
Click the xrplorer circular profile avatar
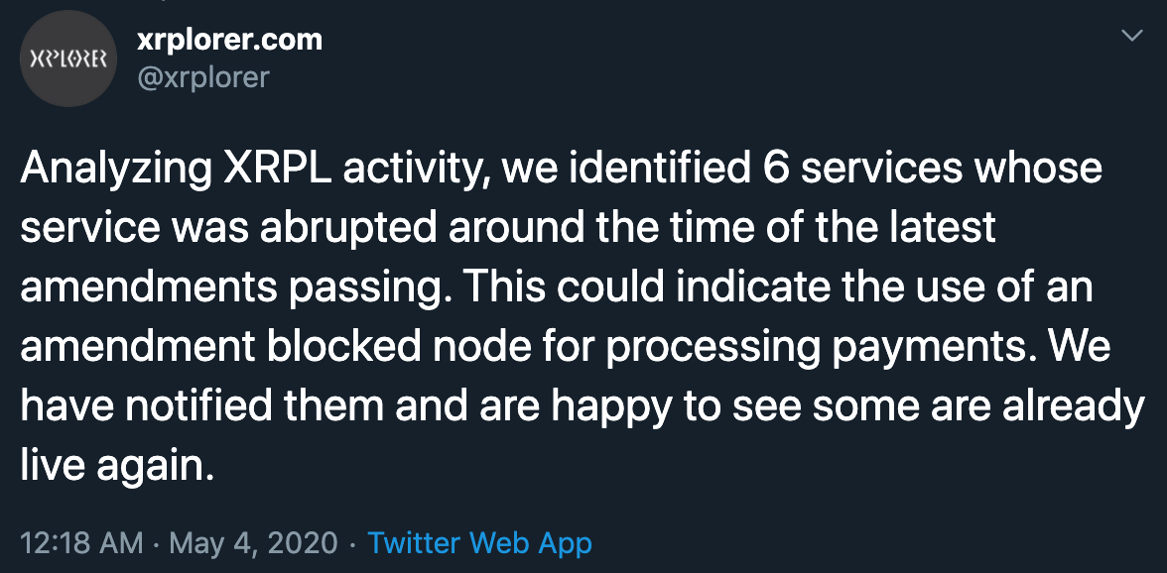[x=67, y=57]
